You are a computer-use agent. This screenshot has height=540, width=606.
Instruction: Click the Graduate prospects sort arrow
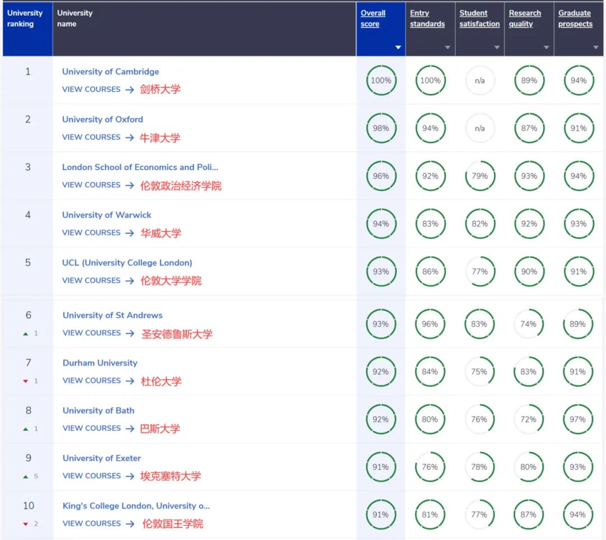pyautogui.click(x=596, y=48)
